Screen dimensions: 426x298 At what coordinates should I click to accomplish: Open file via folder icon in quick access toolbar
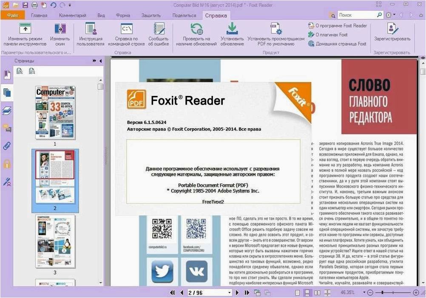[16, 5]
